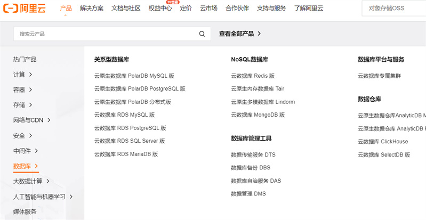The width and height of the screenshot is (426, 220).
Task: Expand the 安全 category
Action: pyautogui.click(x=22, y=135)
